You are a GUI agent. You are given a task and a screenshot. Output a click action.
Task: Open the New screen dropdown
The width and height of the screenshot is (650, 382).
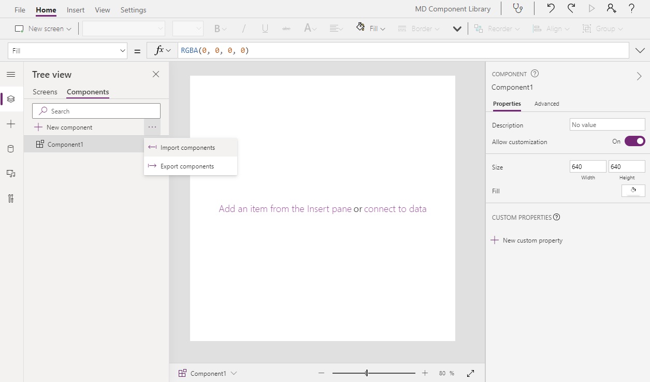pyautogui.click(x=43, y=29)
